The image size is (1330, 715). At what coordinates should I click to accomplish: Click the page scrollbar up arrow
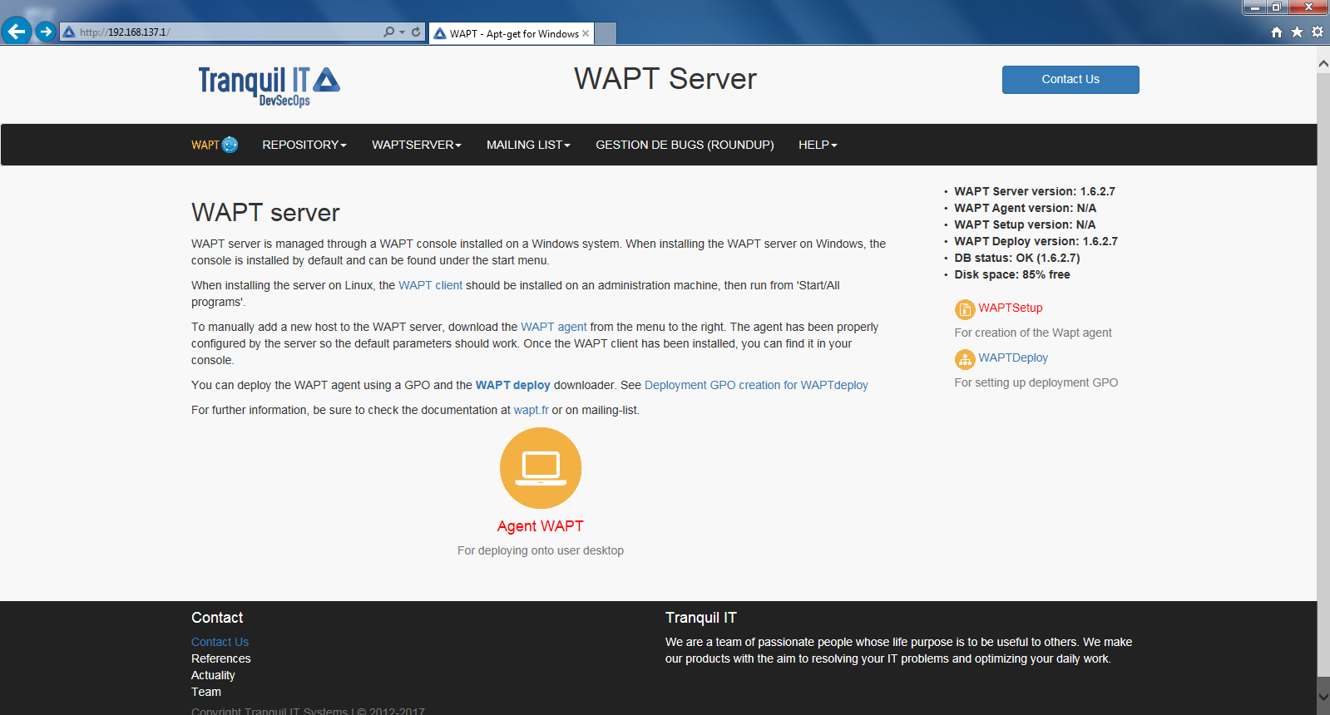point(1323,62)
